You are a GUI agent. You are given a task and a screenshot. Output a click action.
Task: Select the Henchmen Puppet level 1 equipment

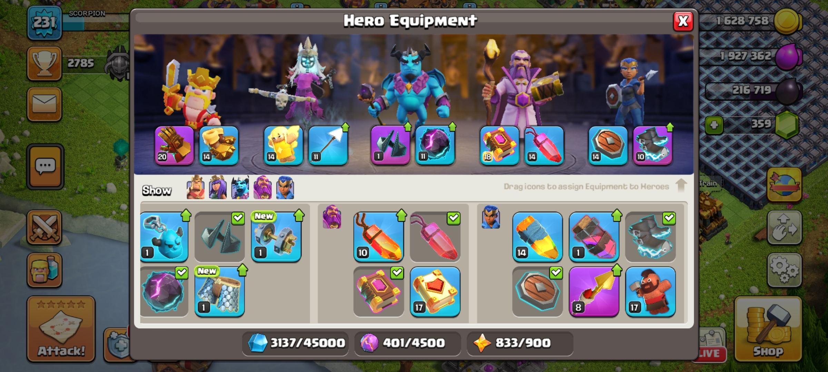pyautogui.click(x=164, y=237)
